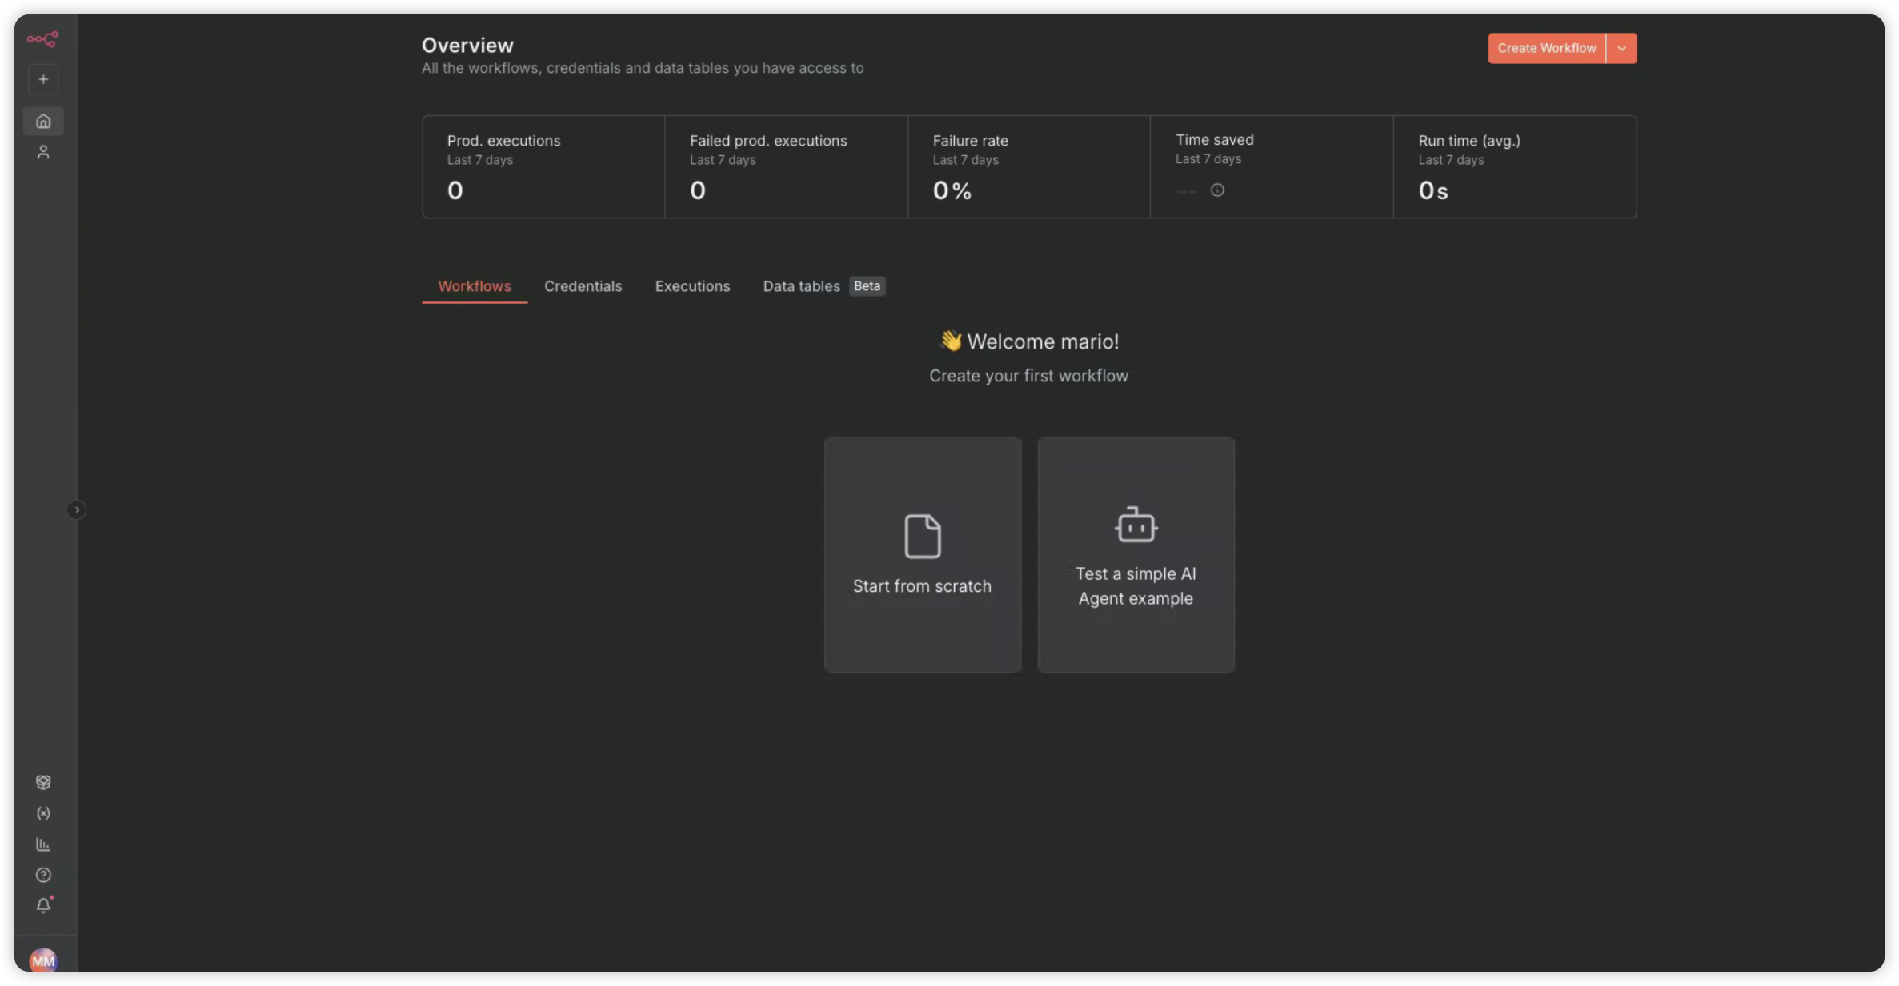Click the n8n logo icon

(42, 38)
